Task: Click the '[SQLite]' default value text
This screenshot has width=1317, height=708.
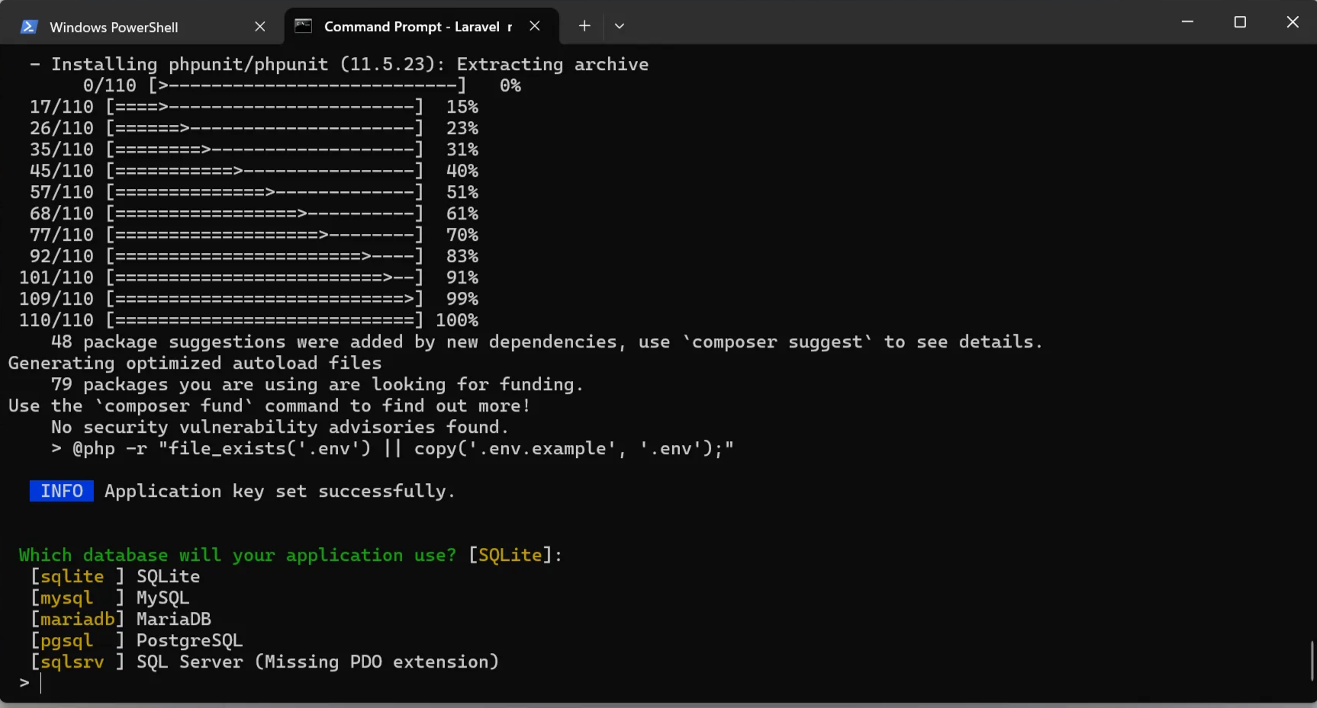Action: pos(510,556)
